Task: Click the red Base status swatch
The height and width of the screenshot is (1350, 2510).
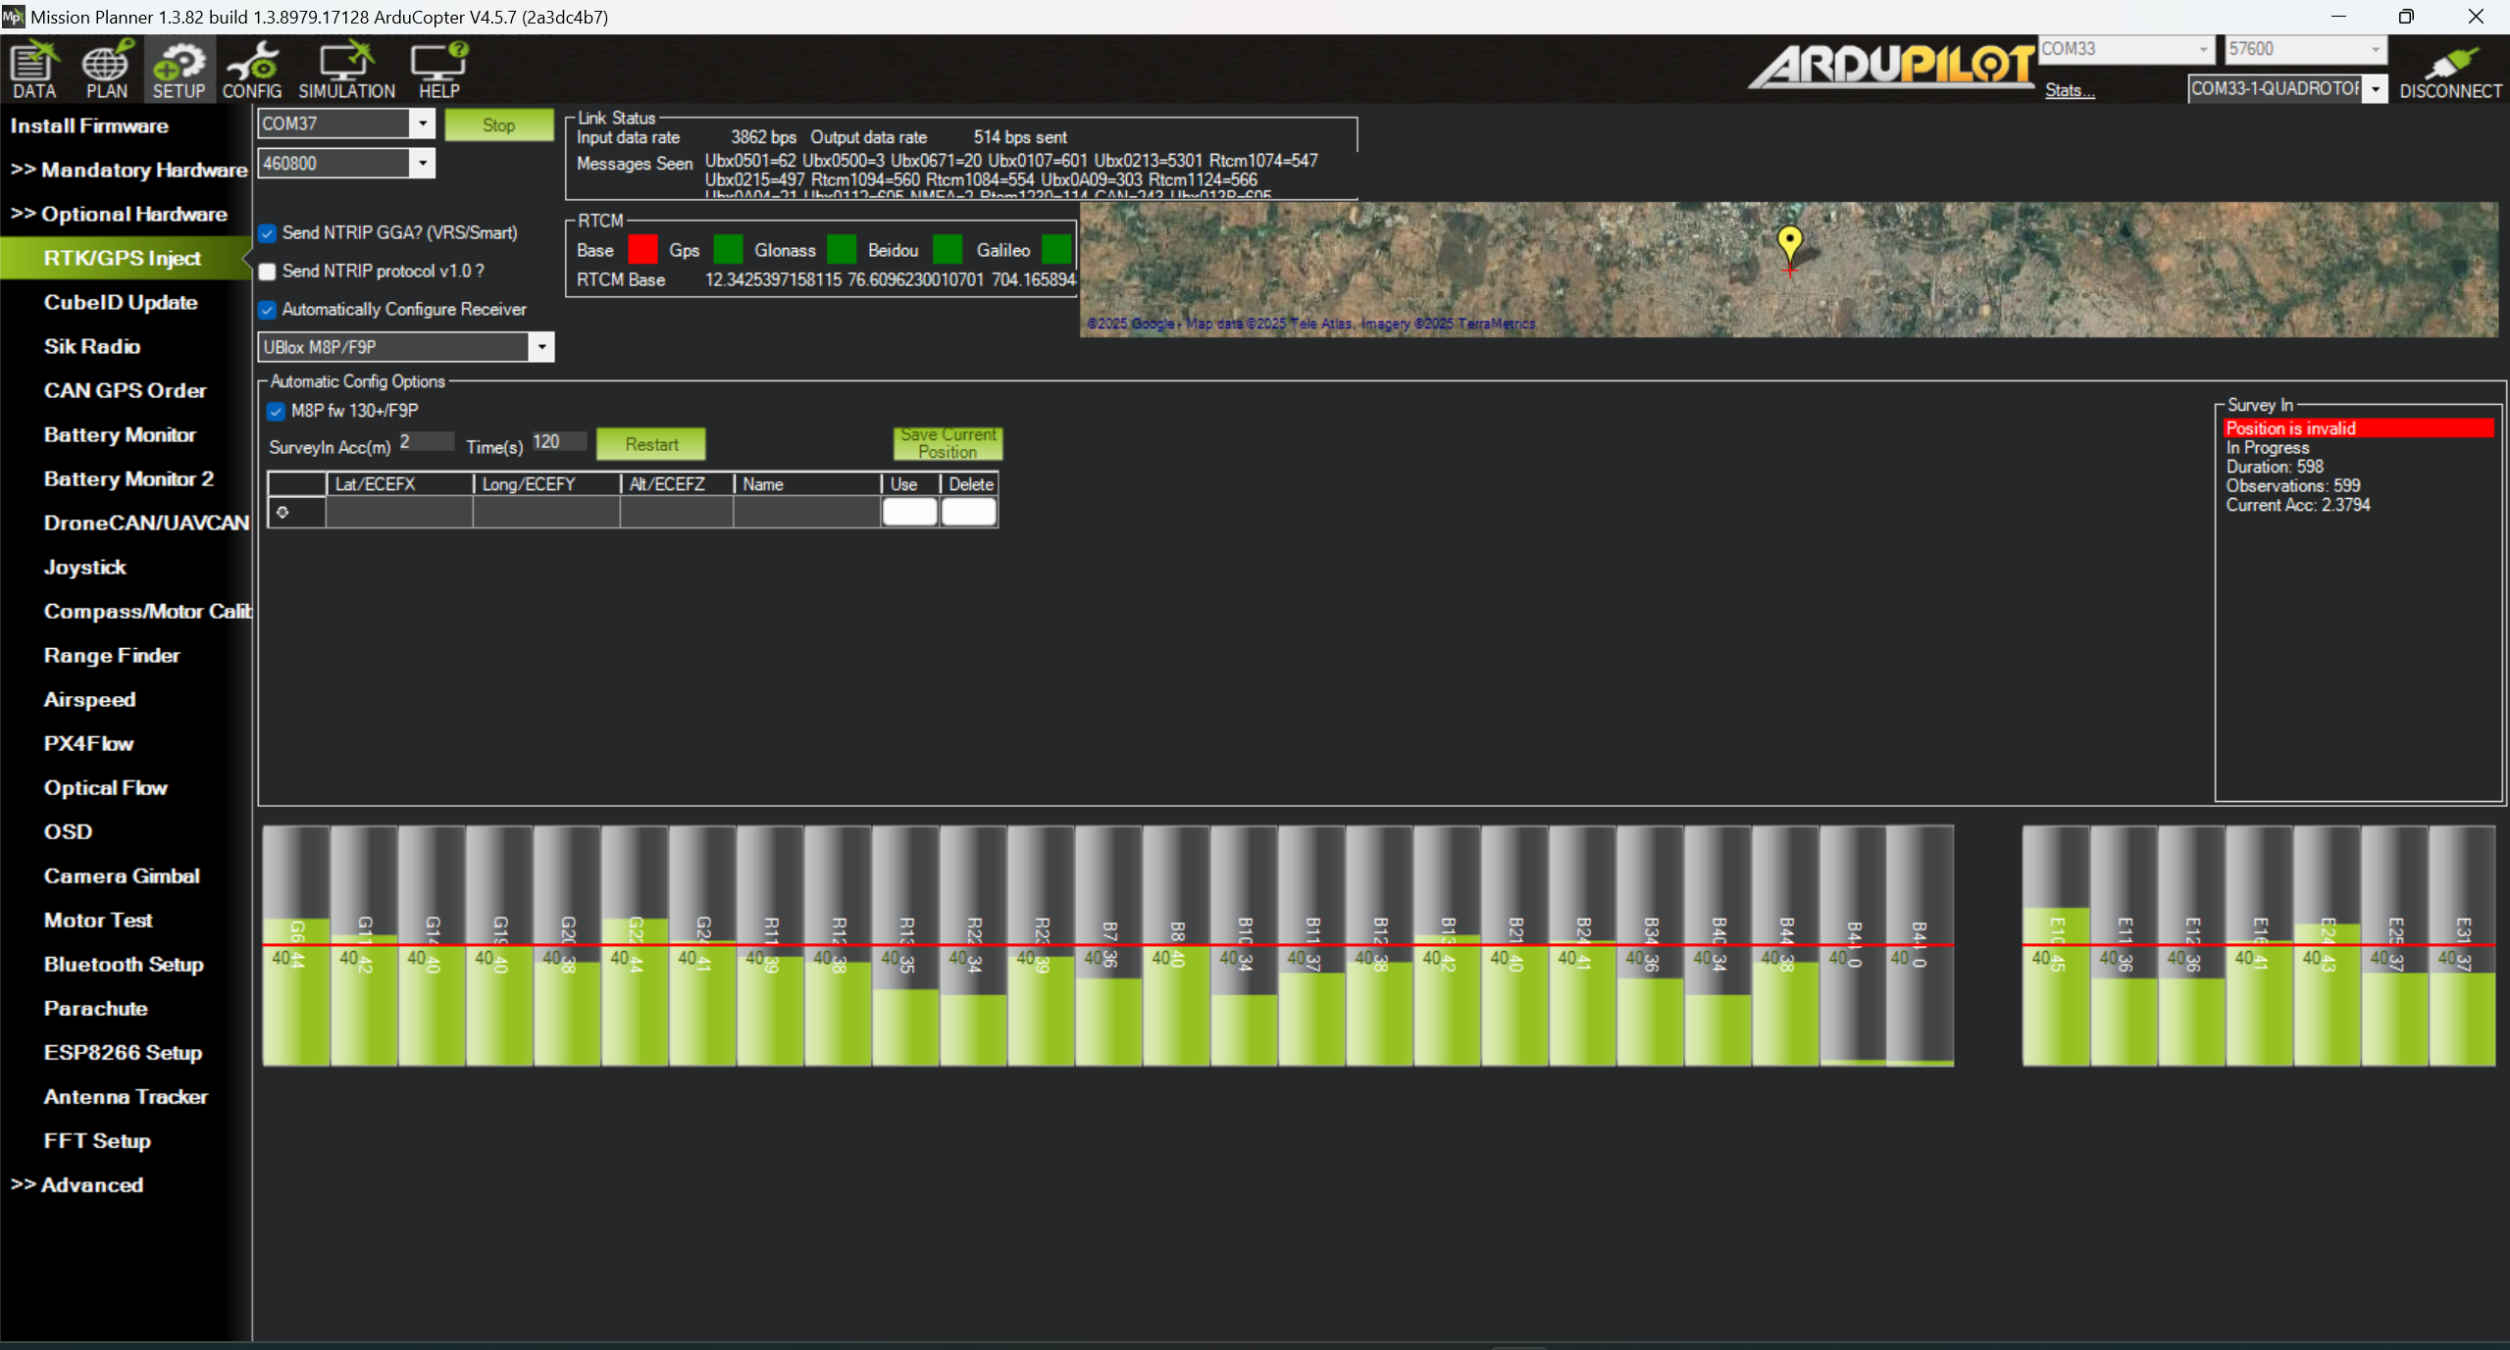Action: pos(642,250)
